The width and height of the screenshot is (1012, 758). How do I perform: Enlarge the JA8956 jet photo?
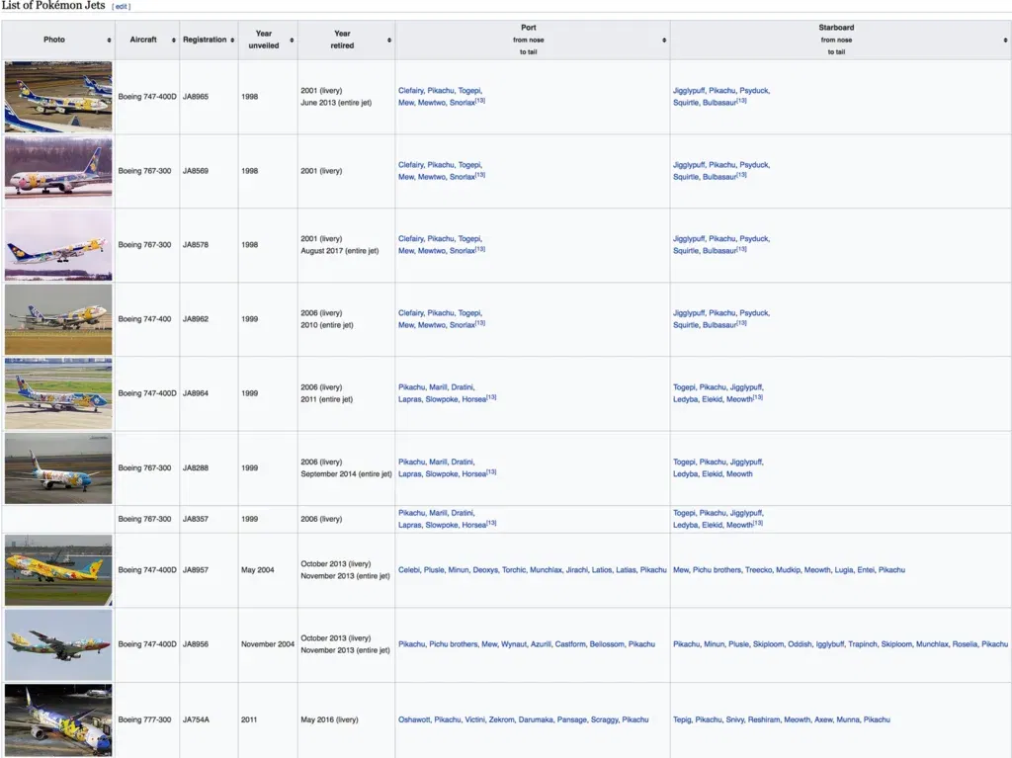[58, 644]
